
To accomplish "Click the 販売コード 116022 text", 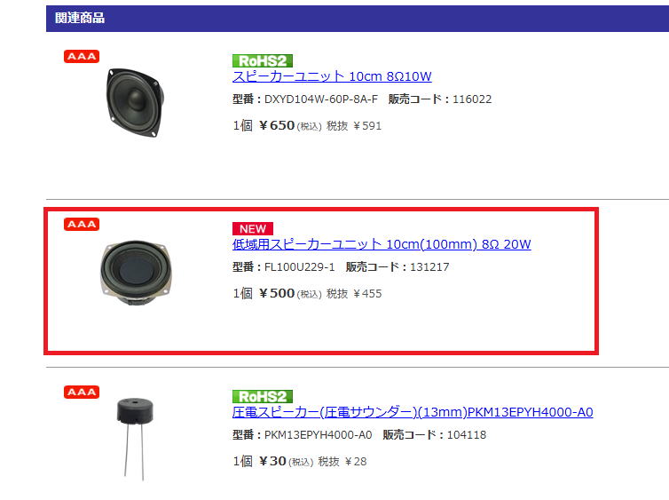I will tap(440, 99).
